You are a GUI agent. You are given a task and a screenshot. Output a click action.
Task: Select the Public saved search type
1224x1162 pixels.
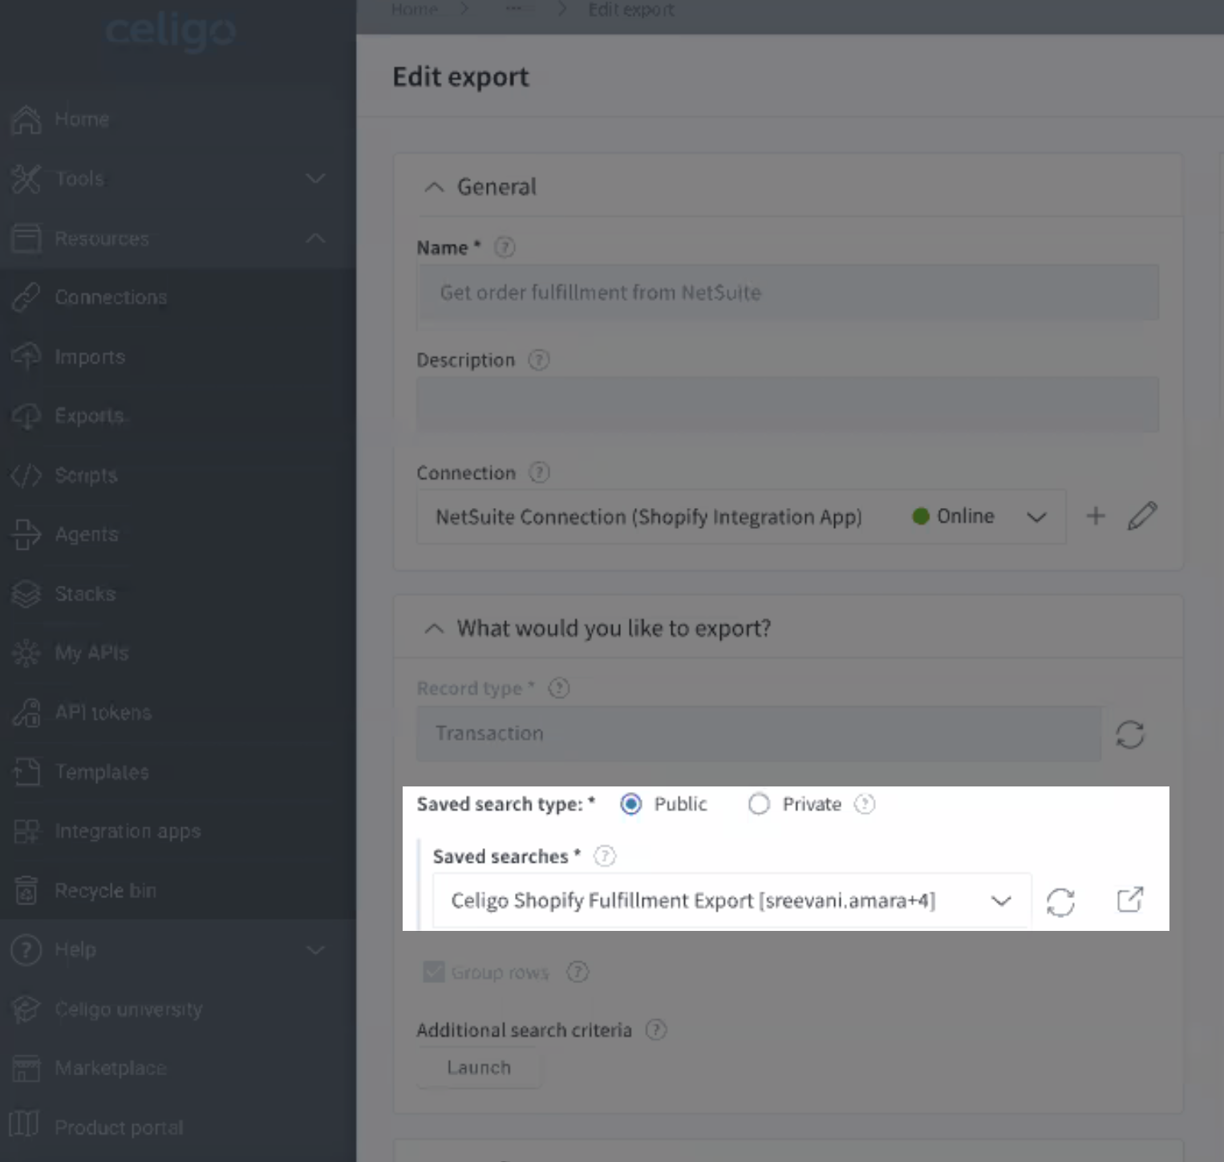tap(631, 804)
